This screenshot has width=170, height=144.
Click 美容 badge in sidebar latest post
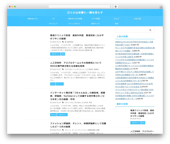[x=143, y=123]
